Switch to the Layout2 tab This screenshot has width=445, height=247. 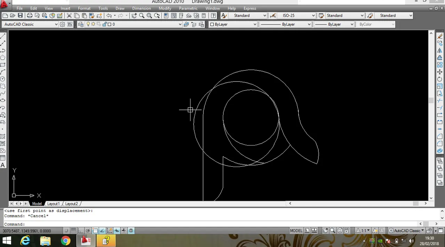pyautogui.click(x=72, y=204)
